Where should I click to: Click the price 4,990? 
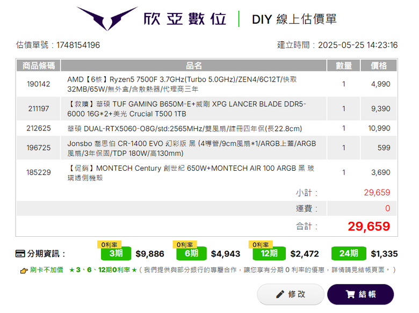380,84
